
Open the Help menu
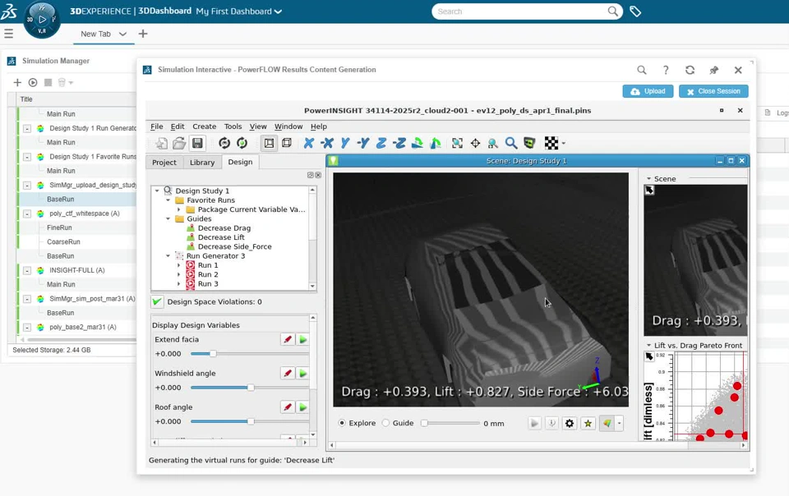(319, 126)
